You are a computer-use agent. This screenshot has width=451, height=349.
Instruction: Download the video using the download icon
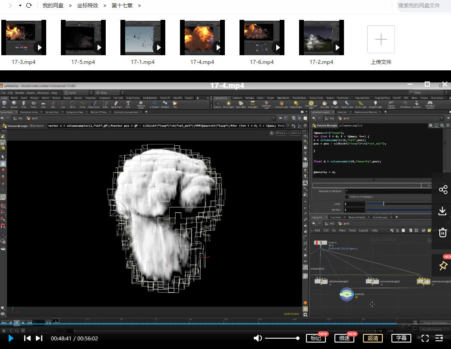(442, 211)
